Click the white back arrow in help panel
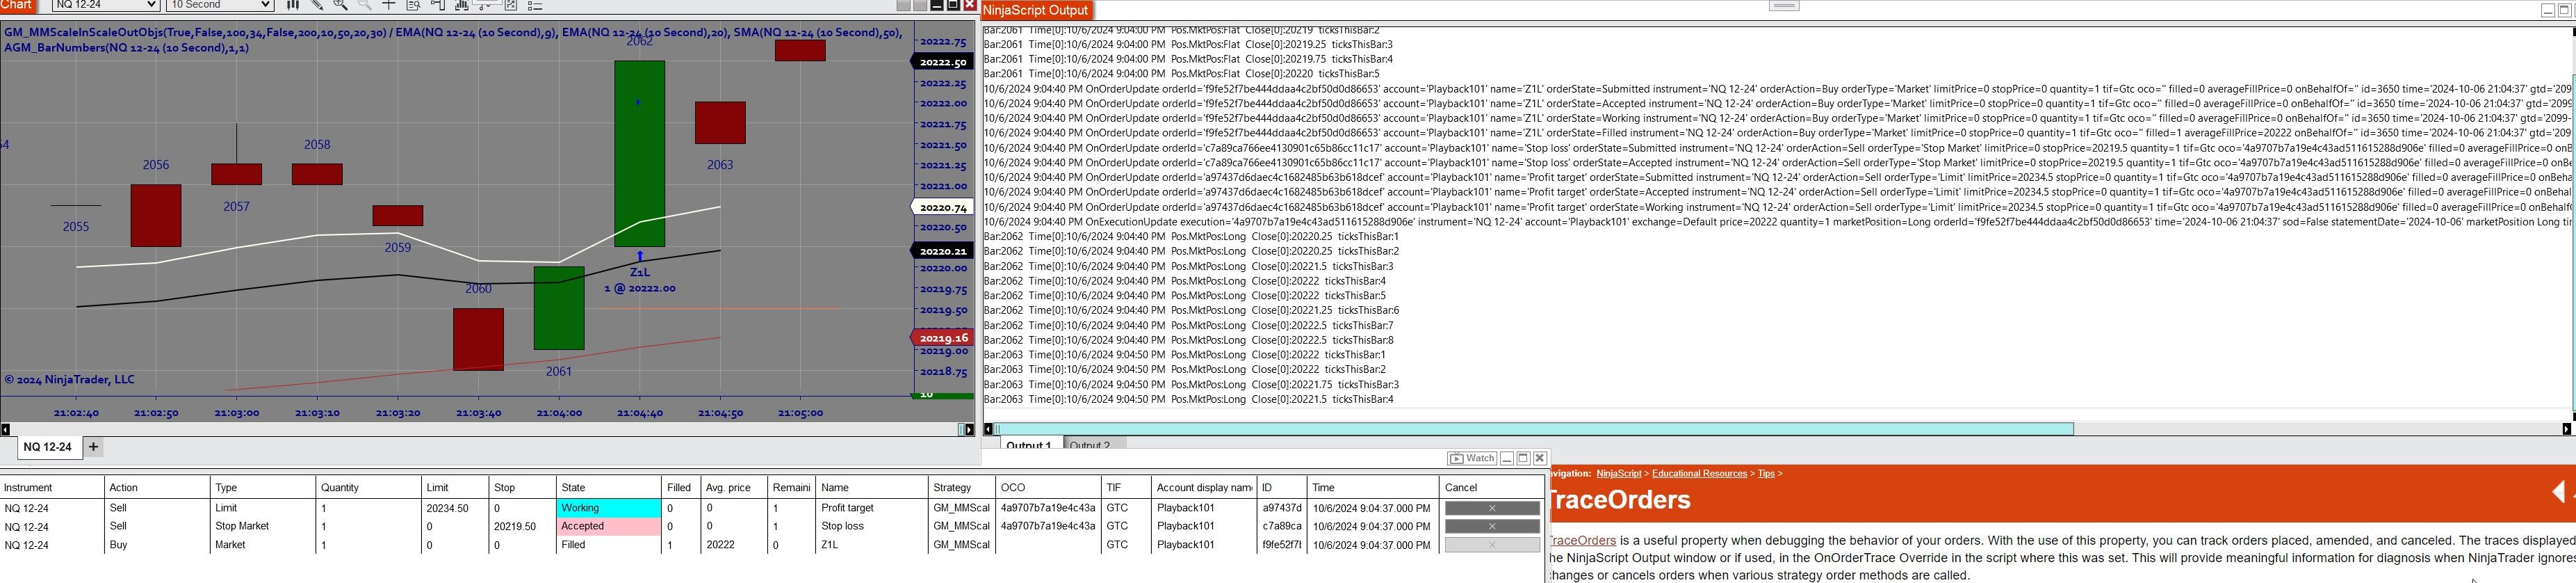 (x=2558, y=491)
